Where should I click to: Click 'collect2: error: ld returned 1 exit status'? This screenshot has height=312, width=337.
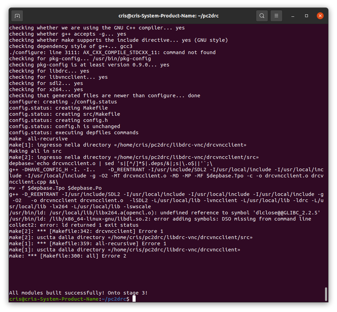(x=74, y=225)
